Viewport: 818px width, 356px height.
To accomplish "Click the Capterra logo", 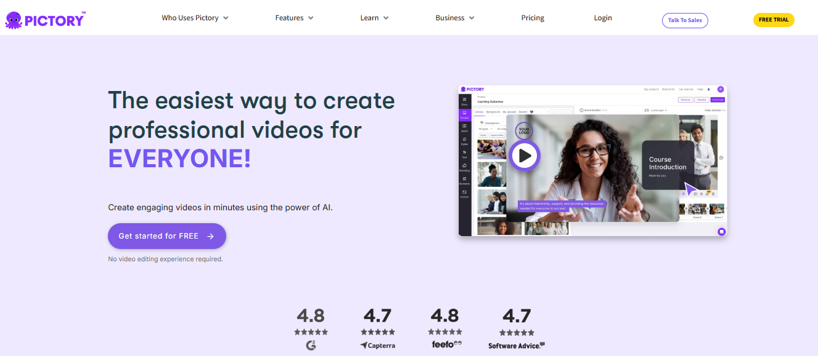I will click(x=377, y=346).
